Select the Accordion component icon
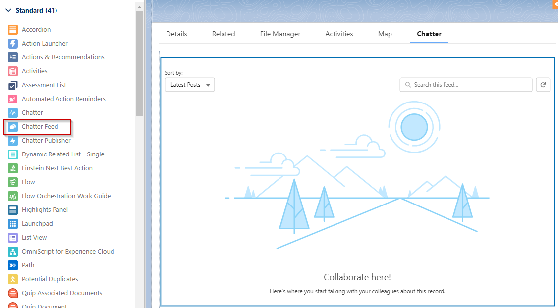The image size is (558, 308). [13, 29]
